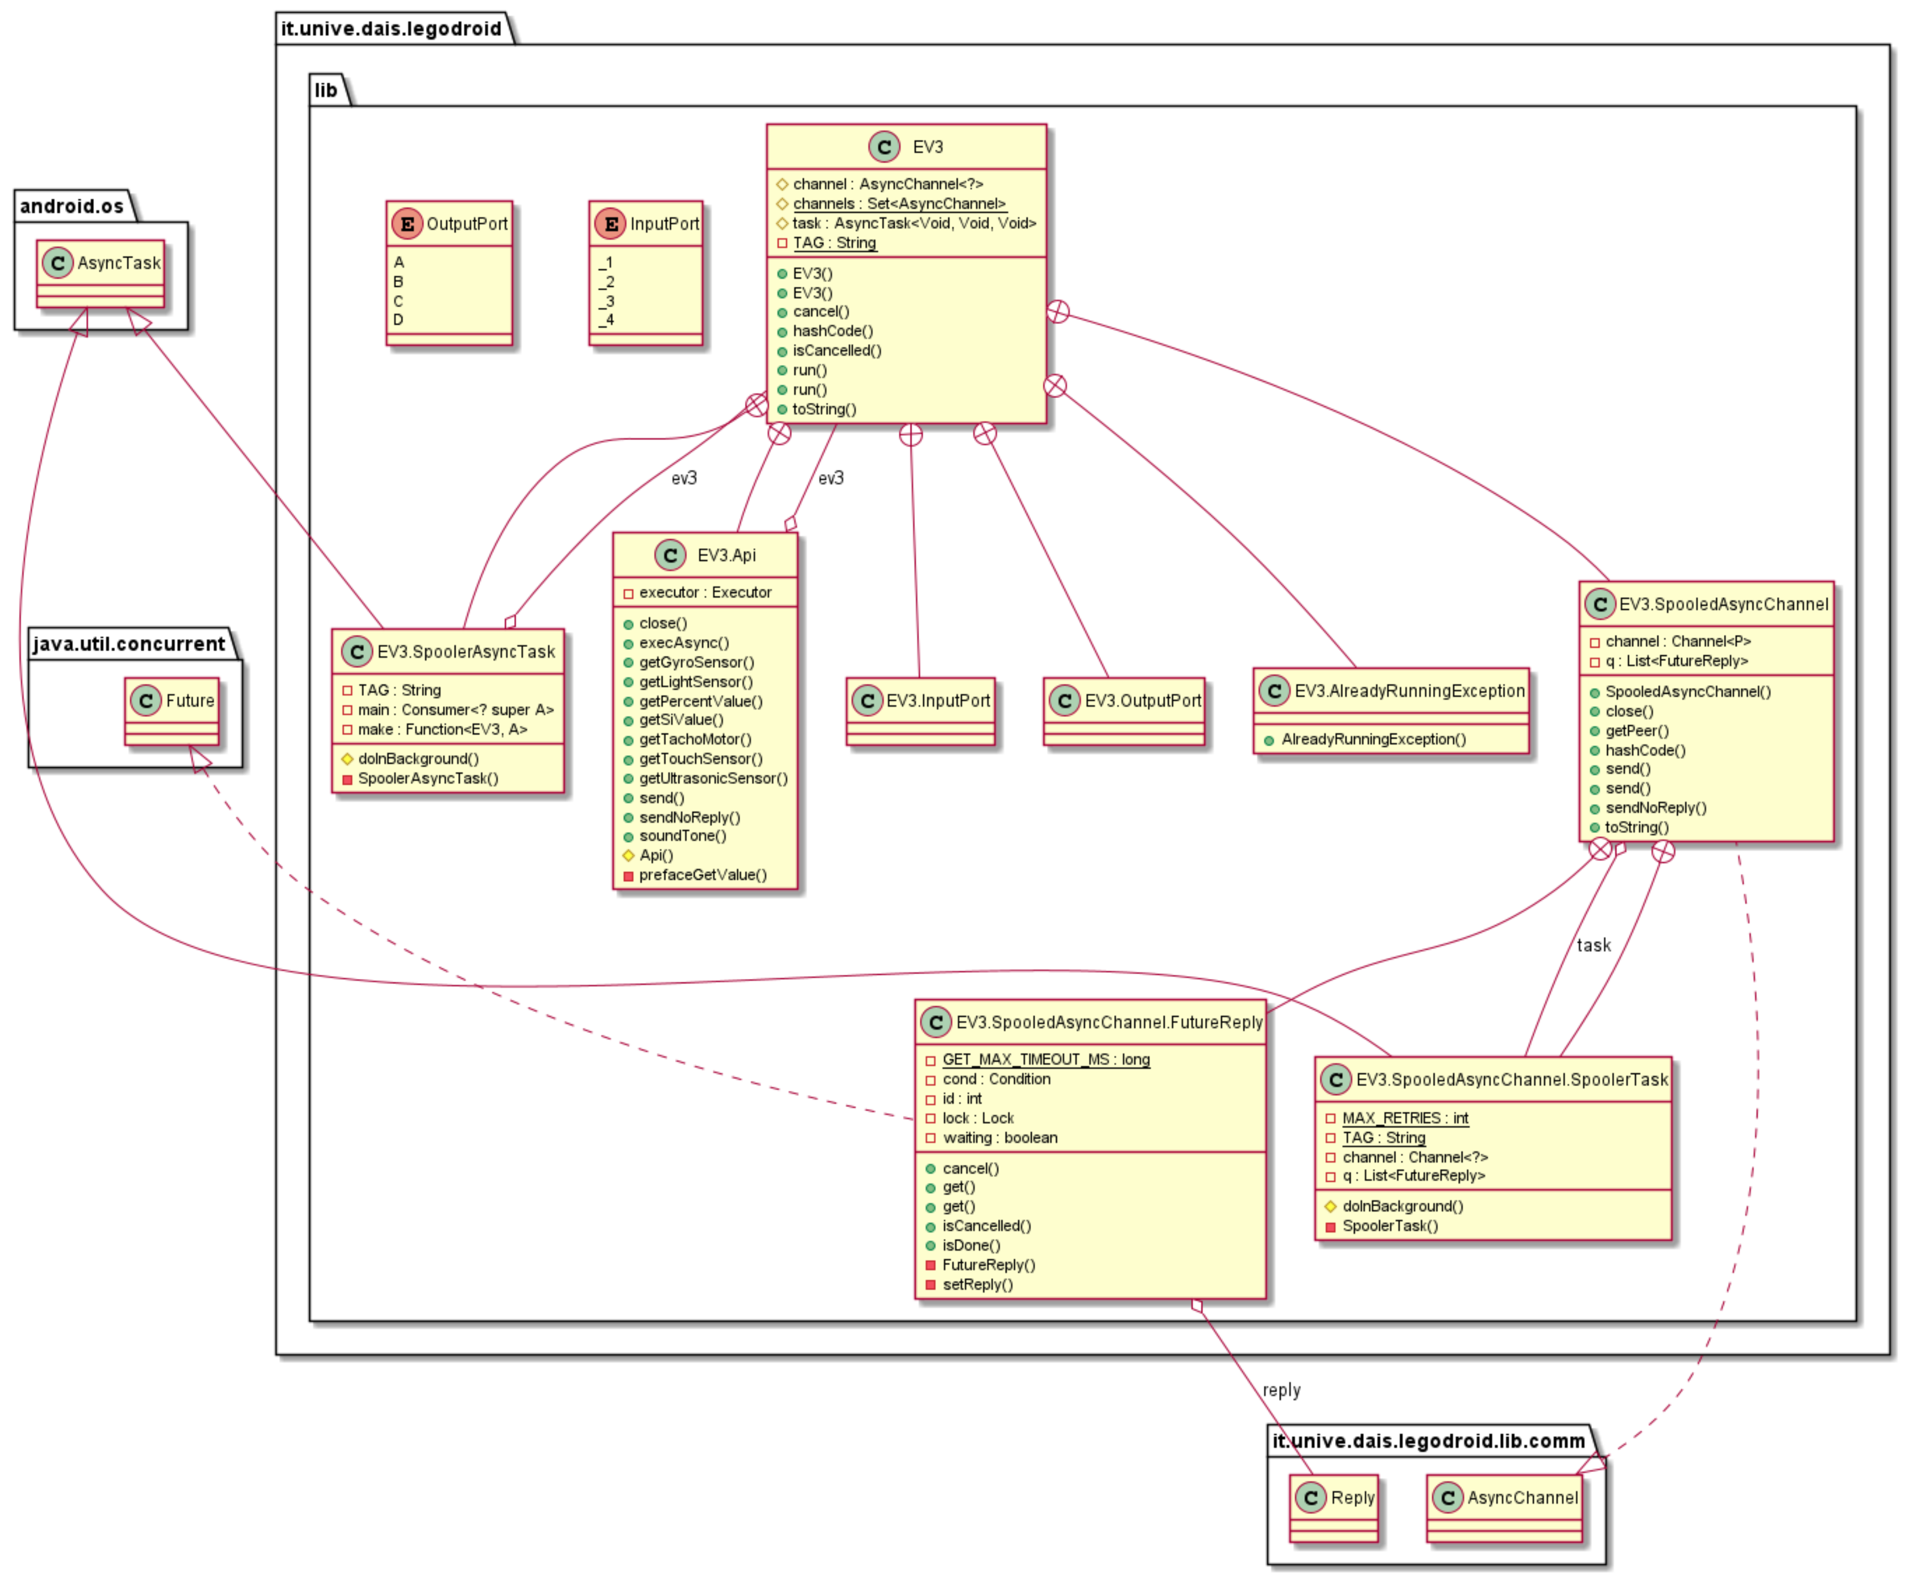Select the android.os package tab
1914x1586 pixels.
click(72, 206)
